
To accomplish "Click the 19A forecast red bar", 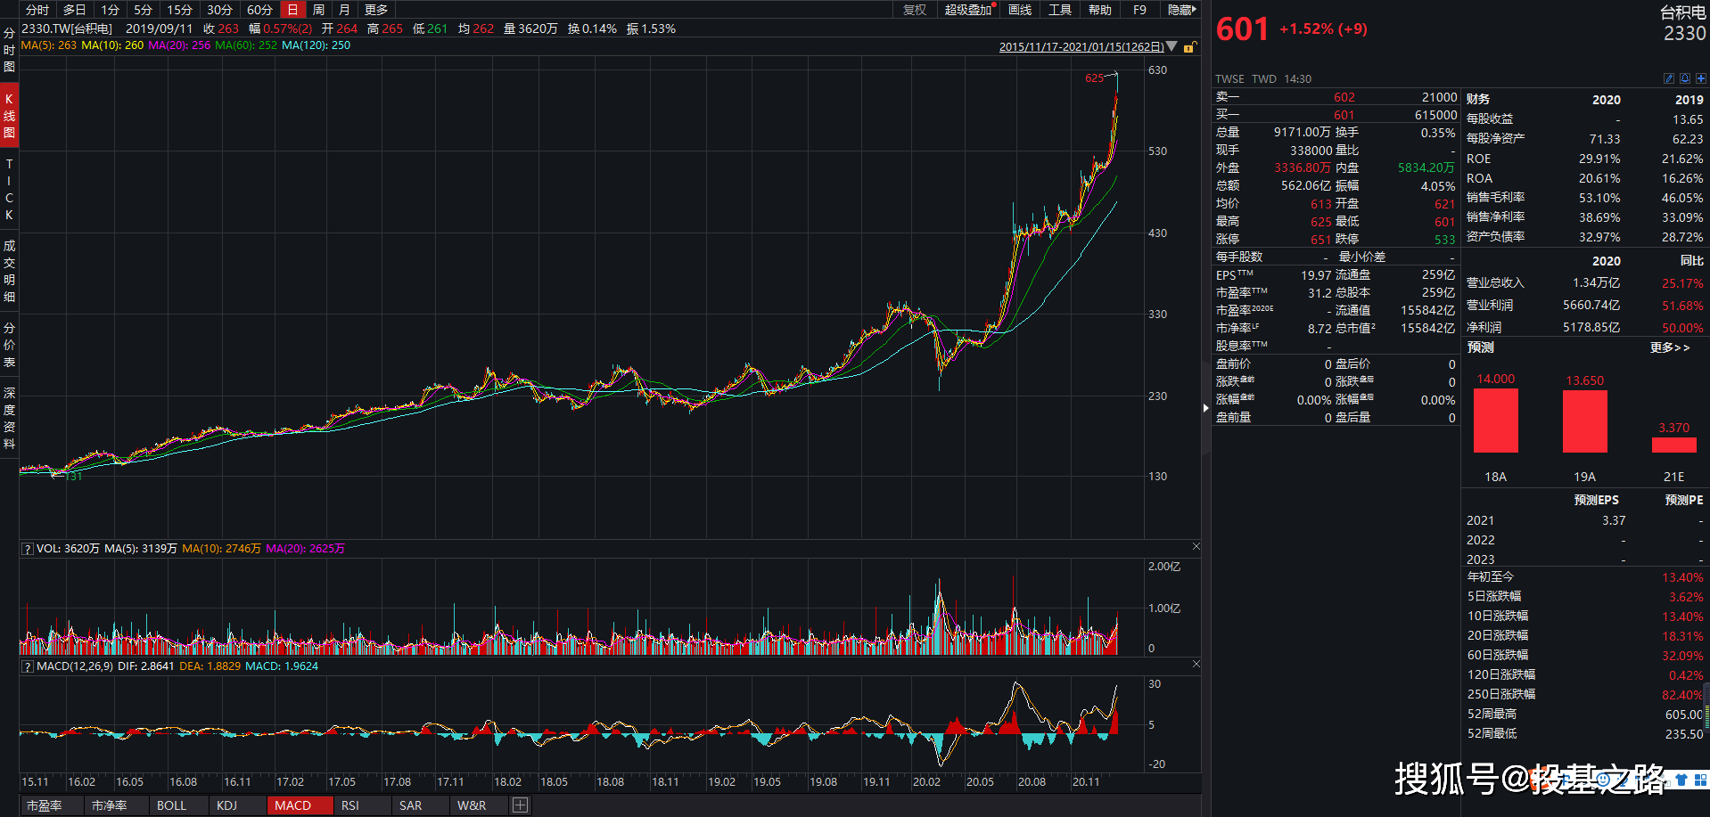I will (1585, 421).
